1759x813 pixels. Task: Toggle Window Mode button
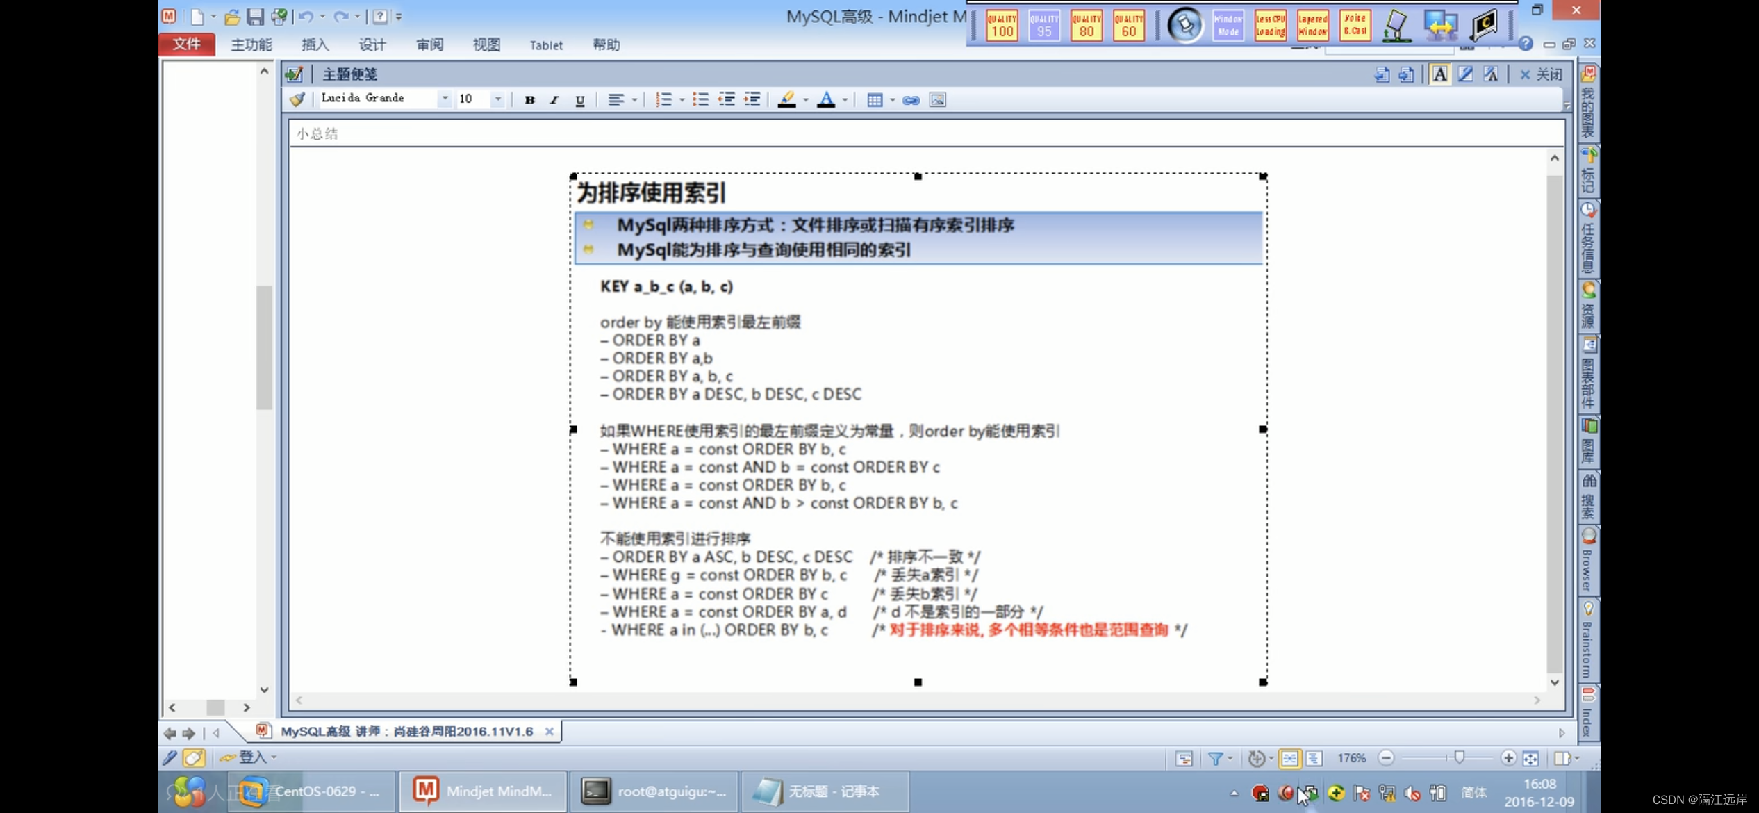(x=1228, y=26)
